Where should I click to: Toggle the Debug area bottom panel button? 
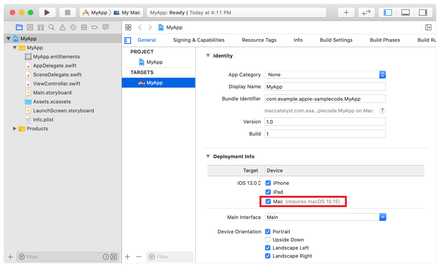[x=405, y=13]
